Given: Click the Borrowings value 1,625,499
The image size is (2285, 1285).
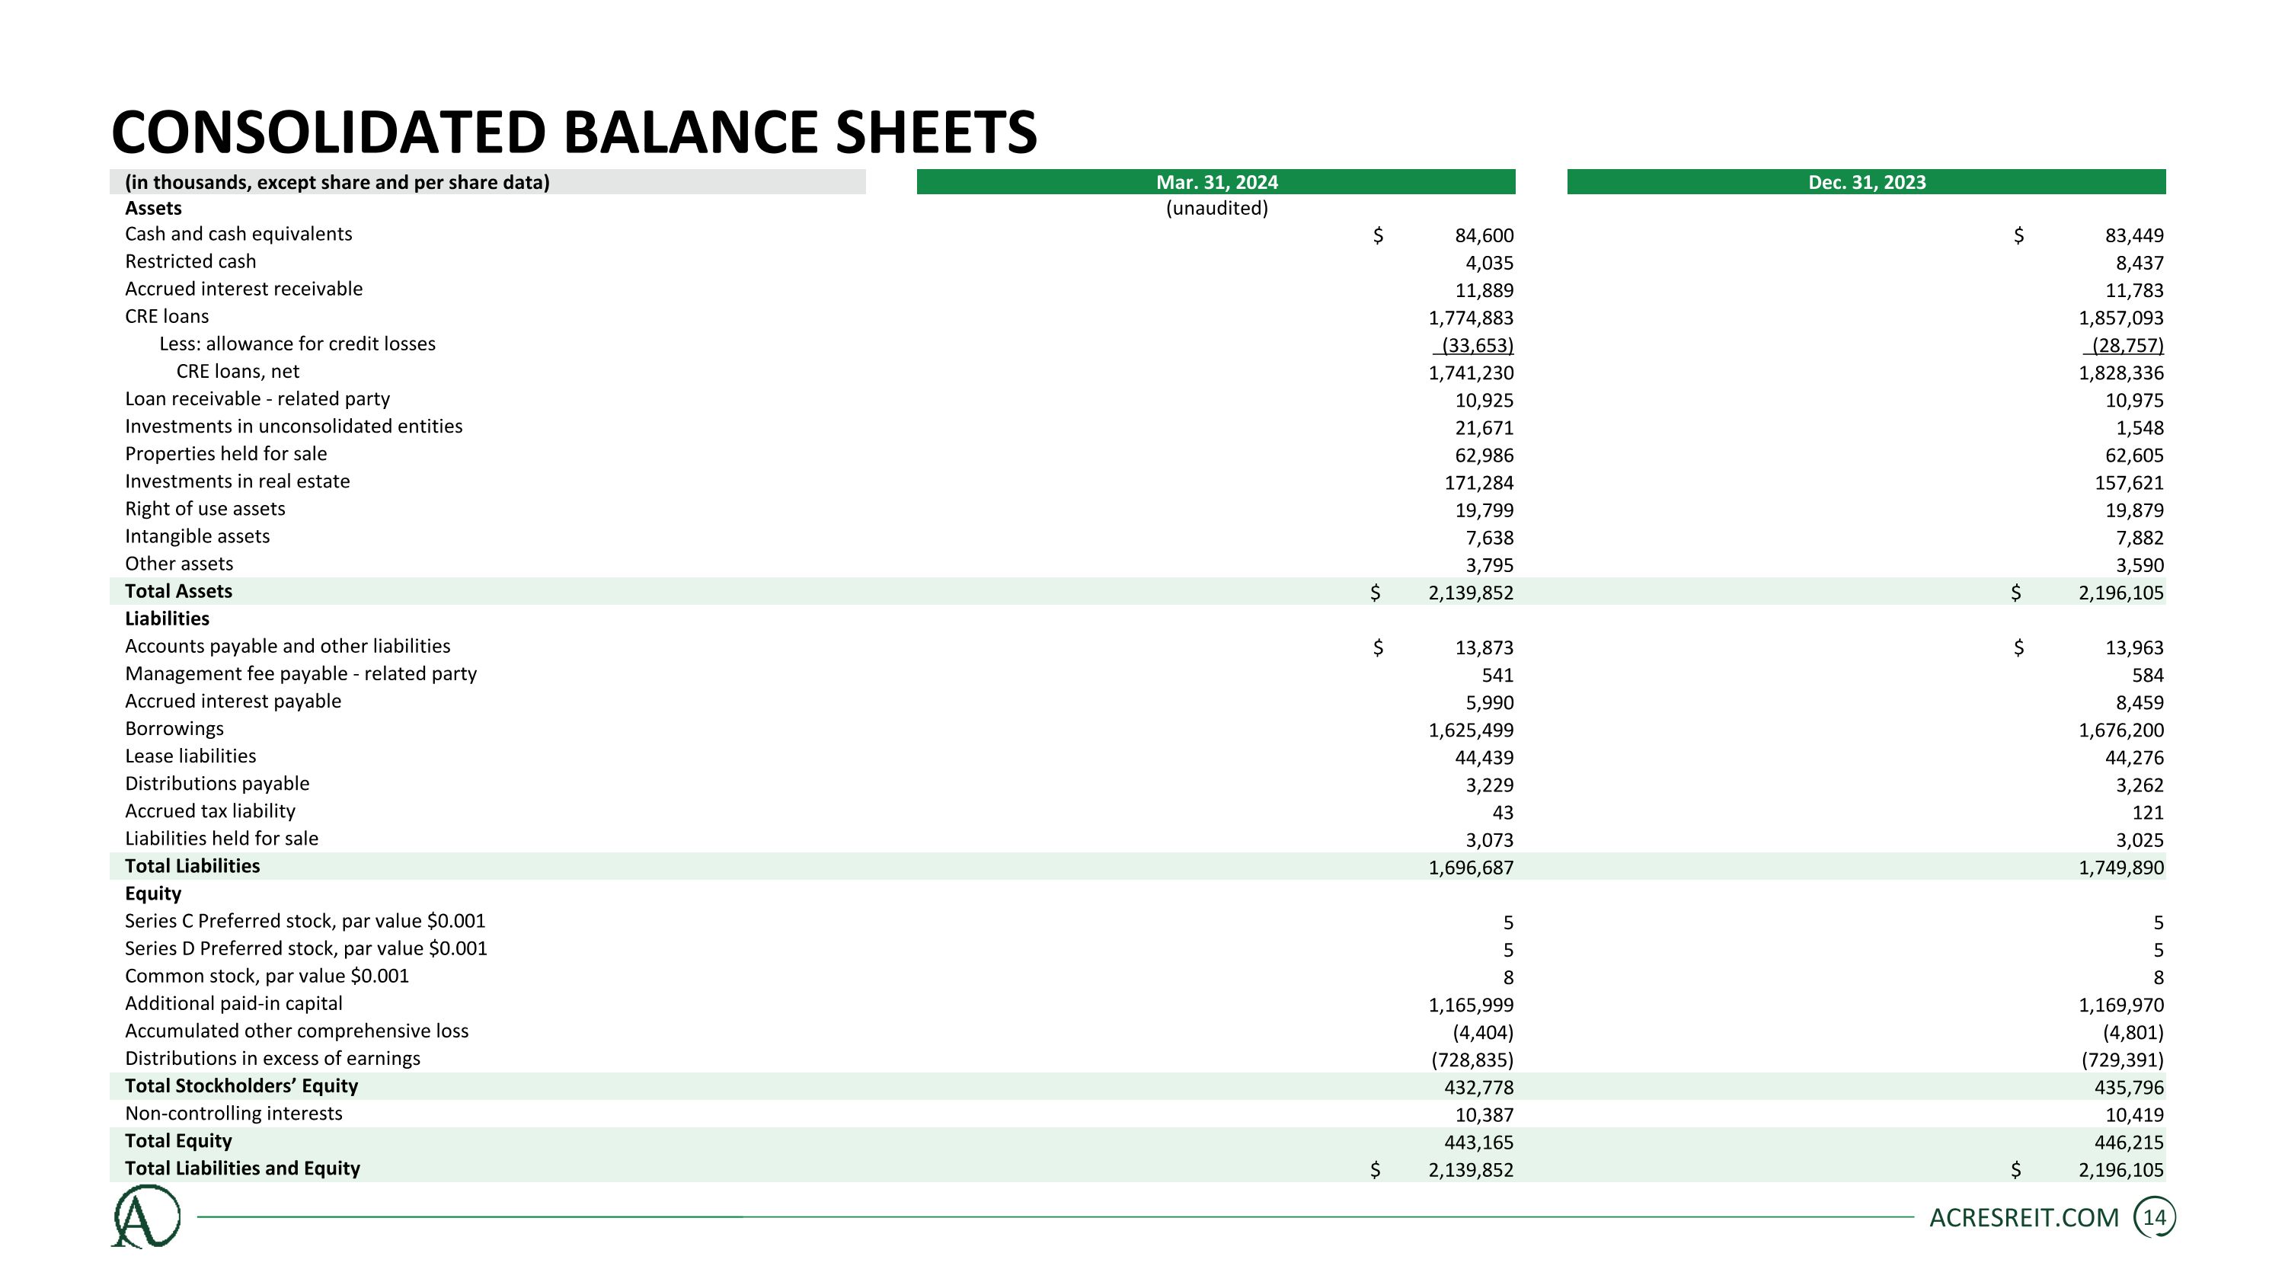Looking at the screenshot, I should pos(1470,730).
